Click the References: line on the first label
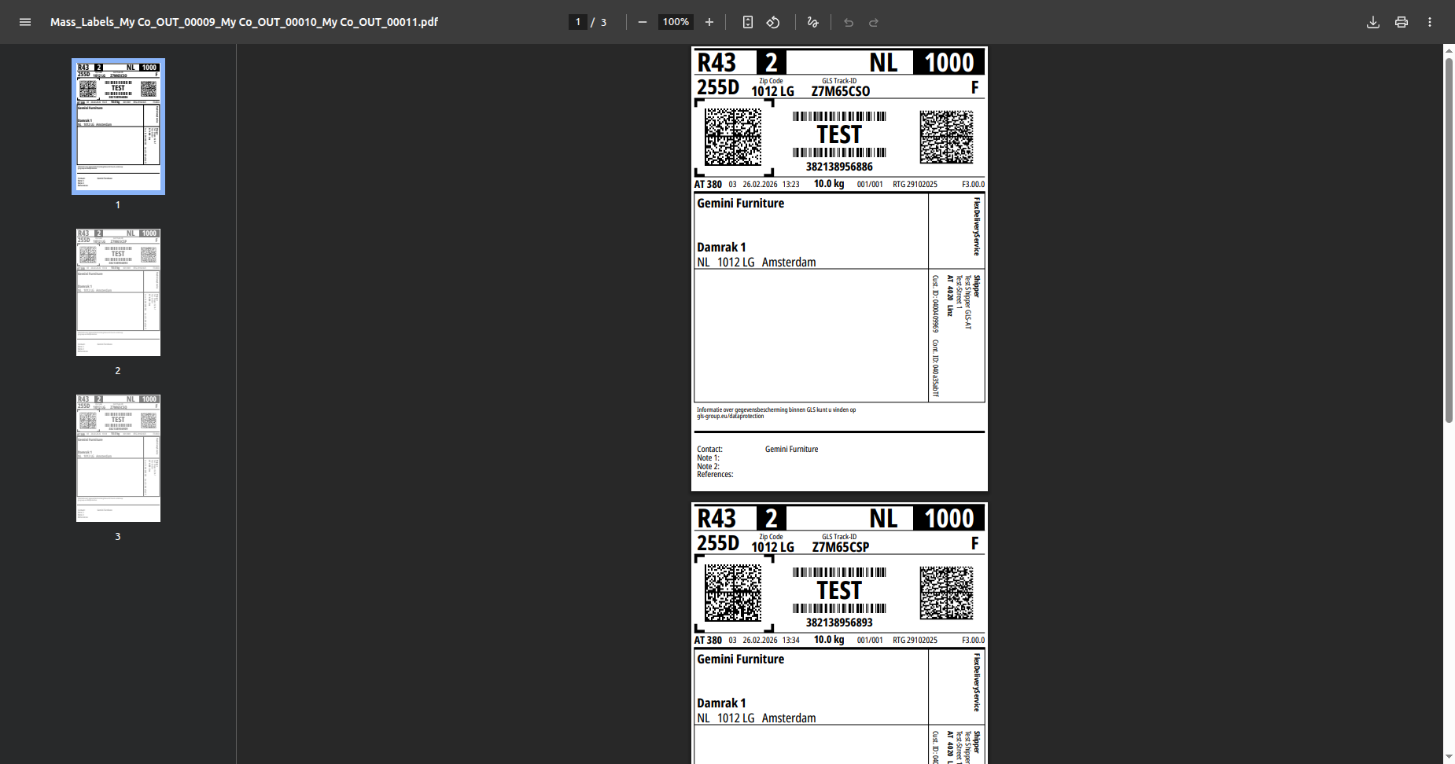This screenshot has width=1455, height=764. [715, 475]
